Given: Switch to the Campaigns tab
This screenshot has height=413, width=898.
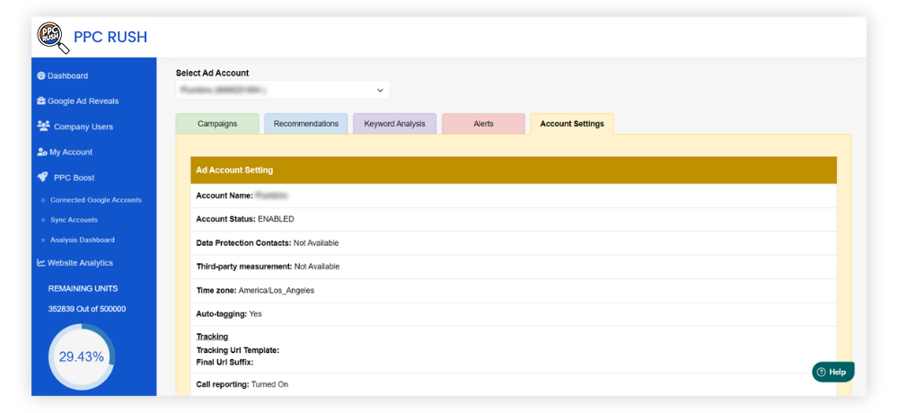Looking at the screenshot, I should [217, 124].
